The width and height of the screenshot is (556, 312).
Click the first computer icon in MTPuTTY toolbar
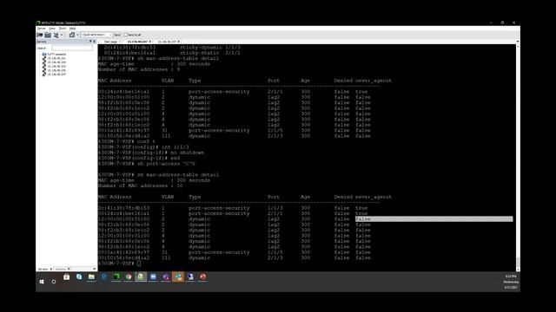(40, 35)
